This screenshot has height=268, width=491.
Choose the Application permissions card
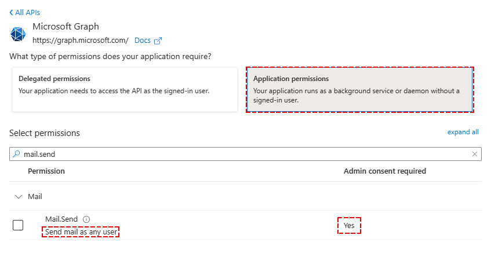[x=359, y=90]
